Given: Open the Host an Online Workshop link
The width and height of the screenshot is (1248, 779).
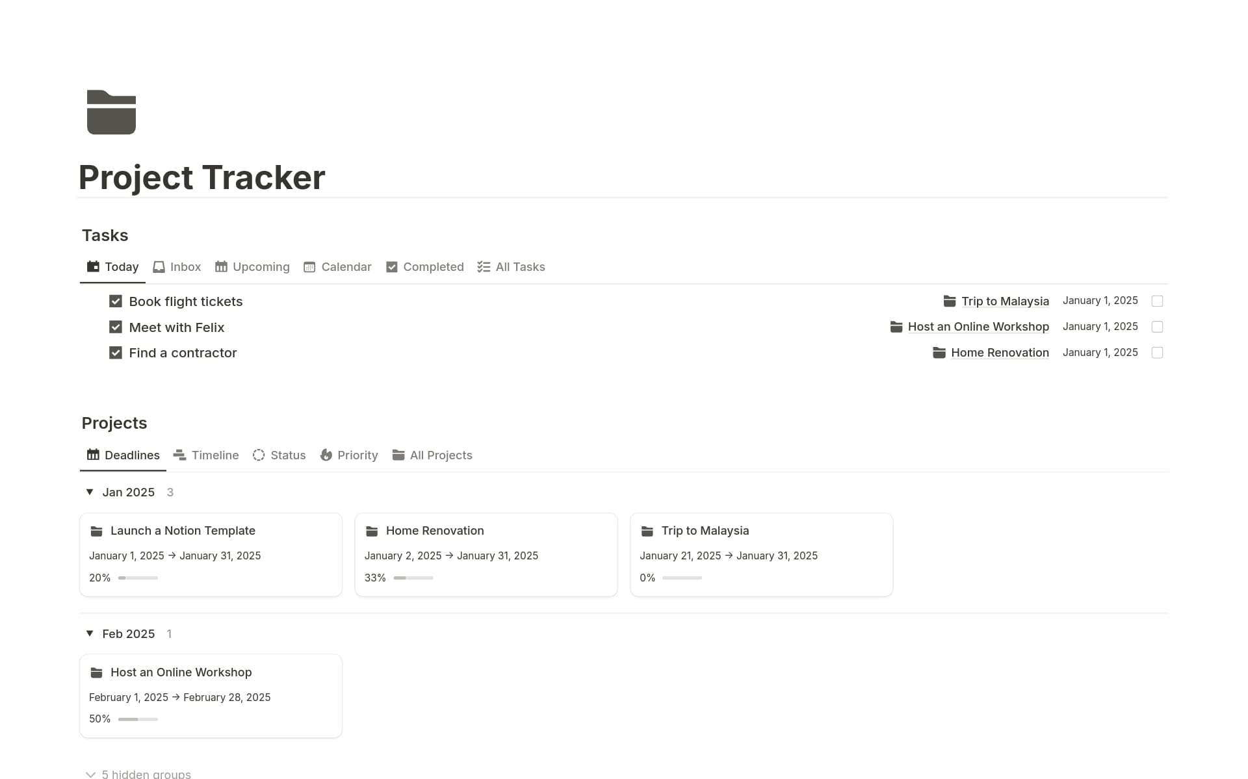Looking at the screenshot, I should coord(978,326).
